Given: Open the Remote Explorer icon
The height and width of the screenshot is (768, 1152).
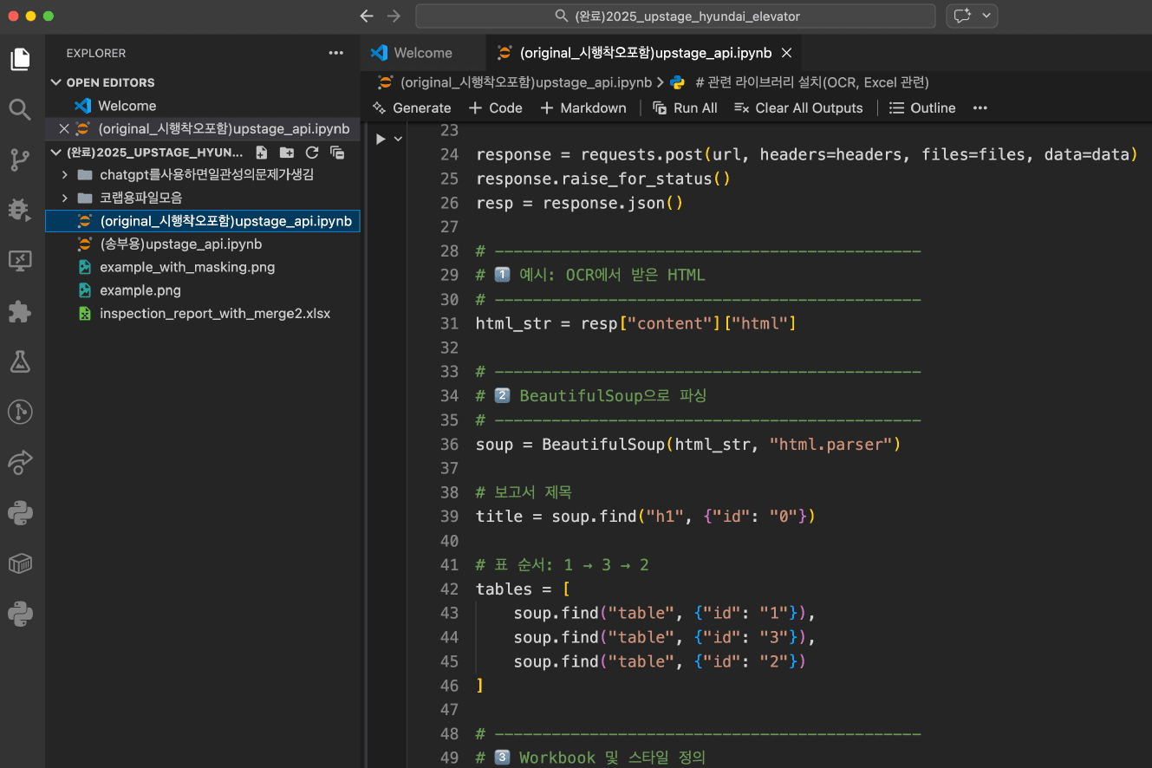Looking at the screenshot, I should (20, 259).
